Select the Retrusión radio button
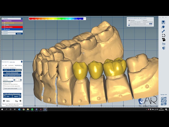 [x=142, y=20]
